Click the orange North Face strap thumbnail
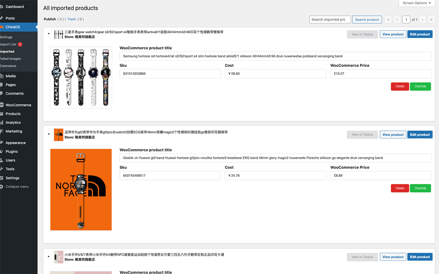439x274 pixels. coord(81,189)
